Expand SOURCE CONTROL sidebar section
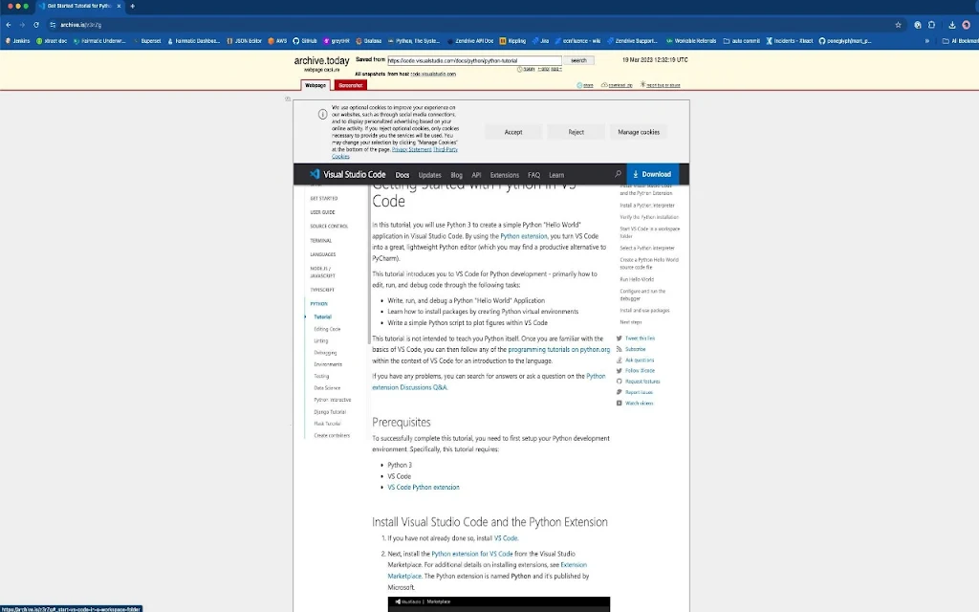 (x=329, y=226)
